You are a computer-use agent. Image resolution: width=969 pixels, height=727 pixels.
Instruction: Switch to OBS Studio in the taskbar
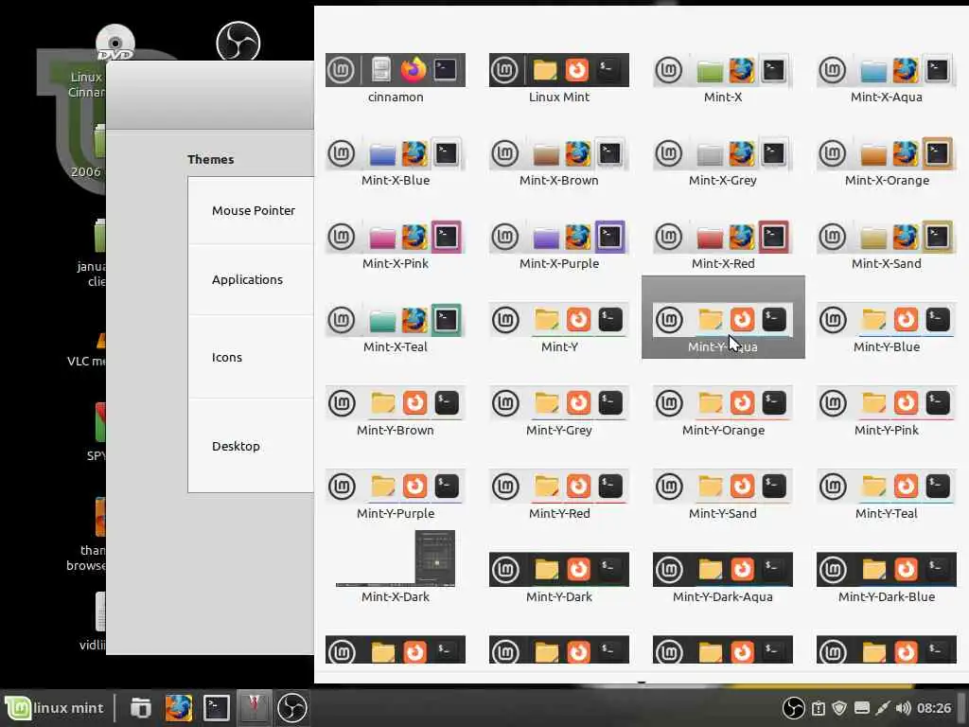coord(291,708)
